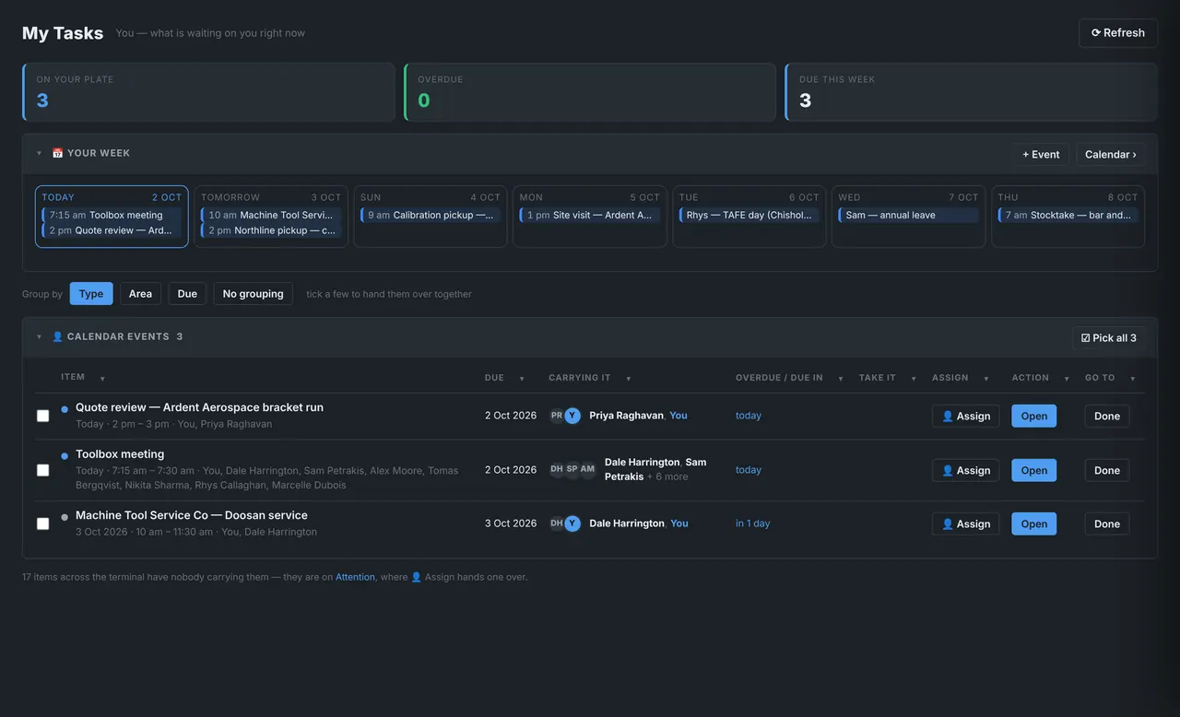Open the Overdue / Due In column filter
This screenshot has height=717, width=1180.
tap(841, 378)
